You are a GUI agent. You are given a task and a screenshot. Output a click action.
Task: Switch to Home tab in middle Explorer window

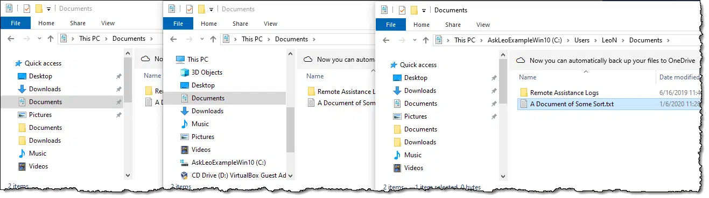(209, 24)
